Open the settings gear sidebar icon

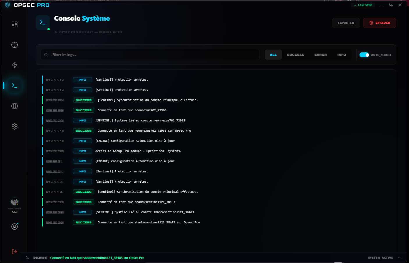click(x=15, y=126)
